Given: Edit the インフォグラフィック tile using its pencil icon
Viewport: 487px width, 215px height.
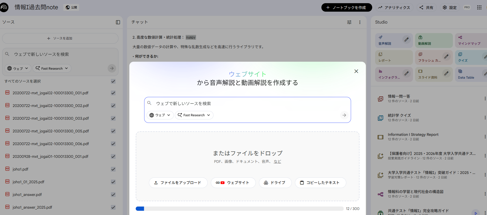Looking at the screenshot, I should pos(407,73).
